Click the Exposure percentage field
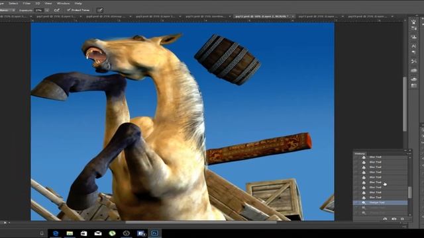This screenshot has height=238, width=424. pos(38,11)
